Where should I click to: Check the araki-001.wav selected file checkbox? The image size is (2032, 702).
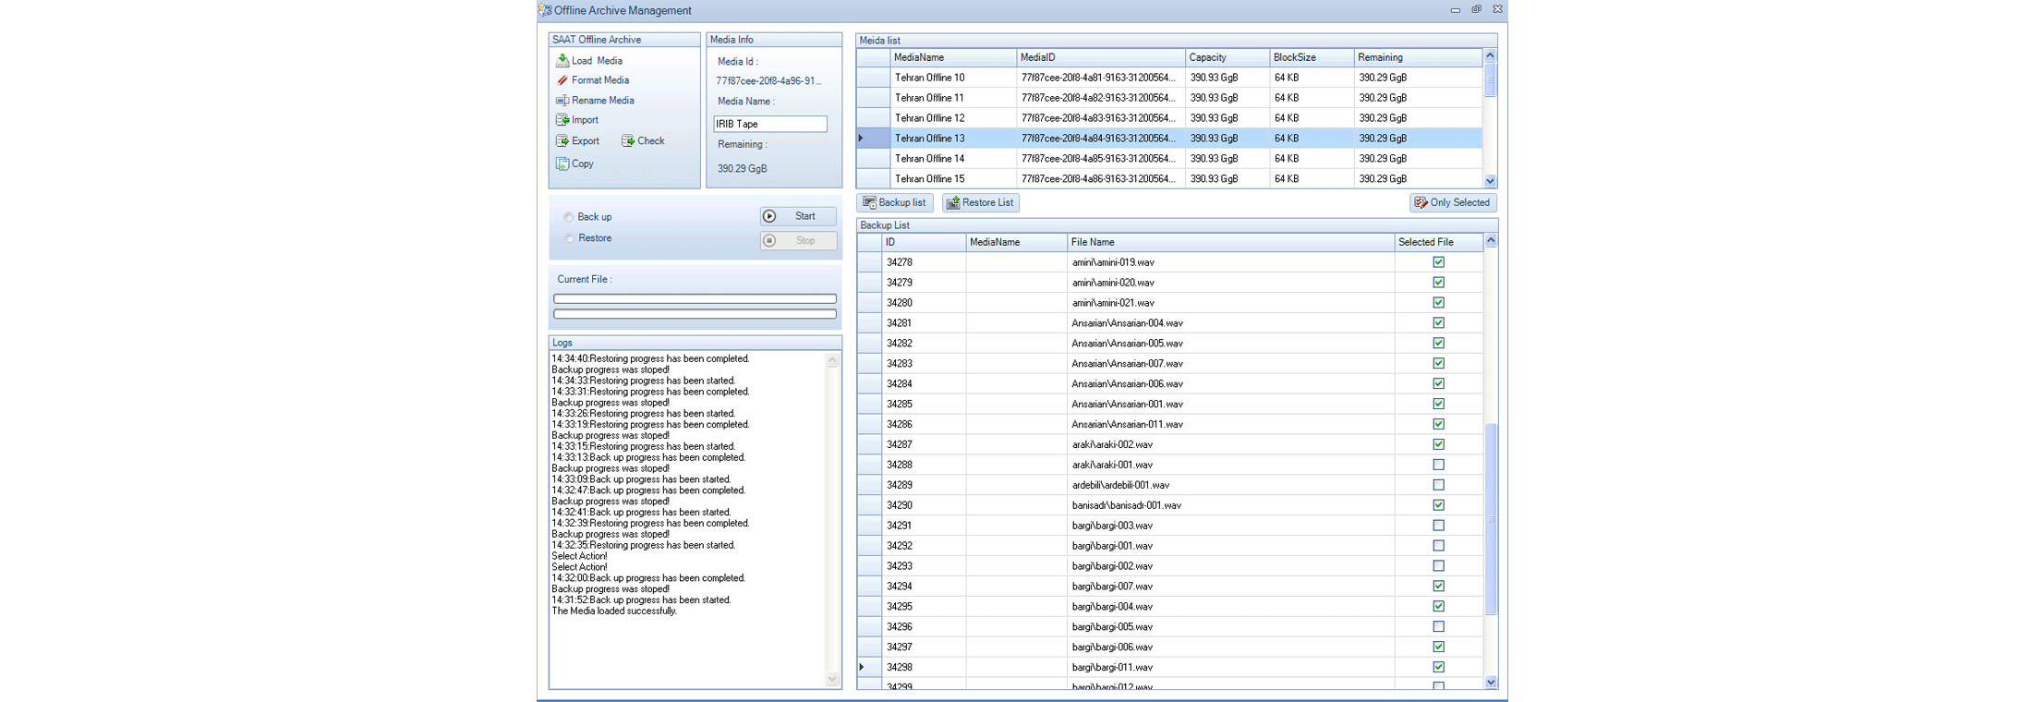(x=1438, y=465)
